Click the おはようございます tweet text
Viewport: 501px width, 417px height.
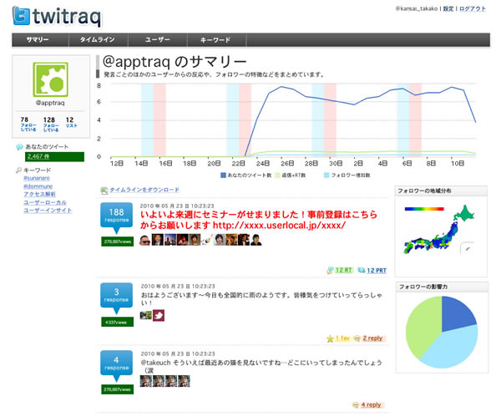tap(261, 298)
